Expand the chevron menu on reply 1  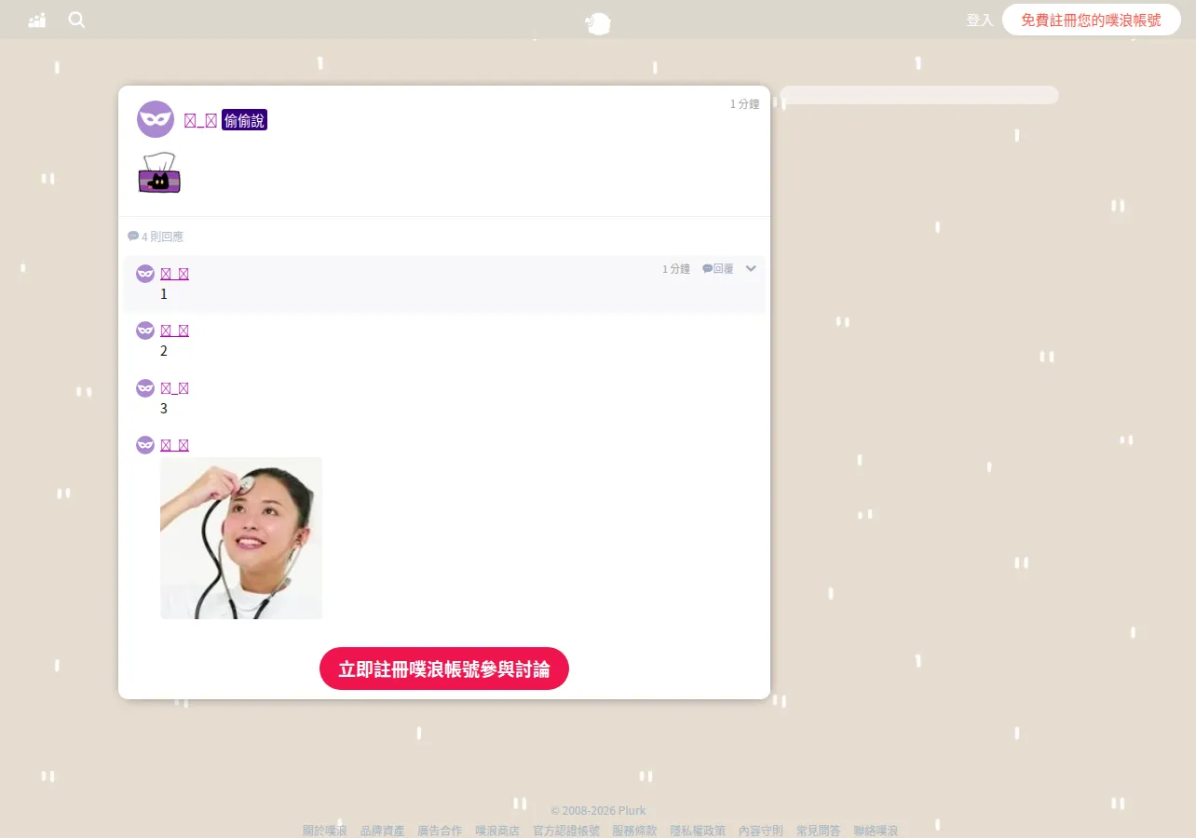pyautogui.click(x=751, y=269)
